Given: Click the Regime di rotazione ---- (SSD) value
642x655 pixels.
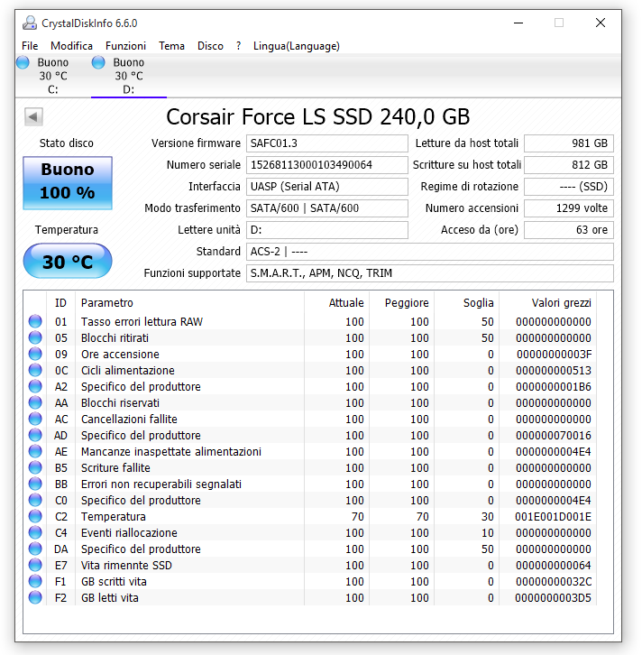Looking at the screenshot, I should click(569, 187).
